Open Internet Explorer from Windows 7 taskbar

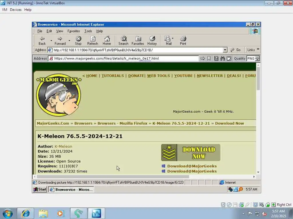coord(25,213)
